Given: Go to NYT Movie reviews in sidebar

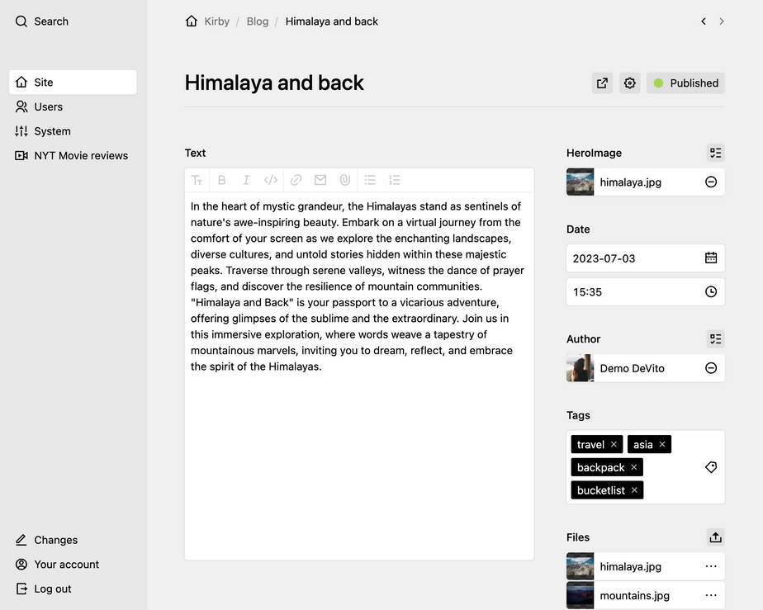Looking at the screenshot, I should 81,155.
